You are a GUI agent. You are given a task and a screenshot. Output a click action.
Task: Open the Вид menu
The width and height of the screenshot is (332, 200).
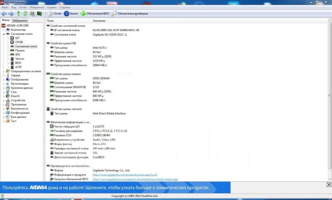[x=14, y=7]
